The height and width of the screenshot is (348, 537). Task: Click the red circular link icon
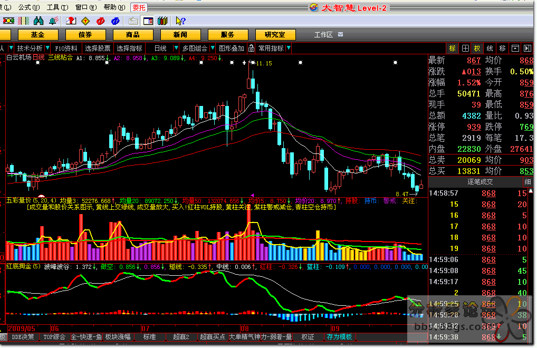pyautogui.click(x=100, y=21)
